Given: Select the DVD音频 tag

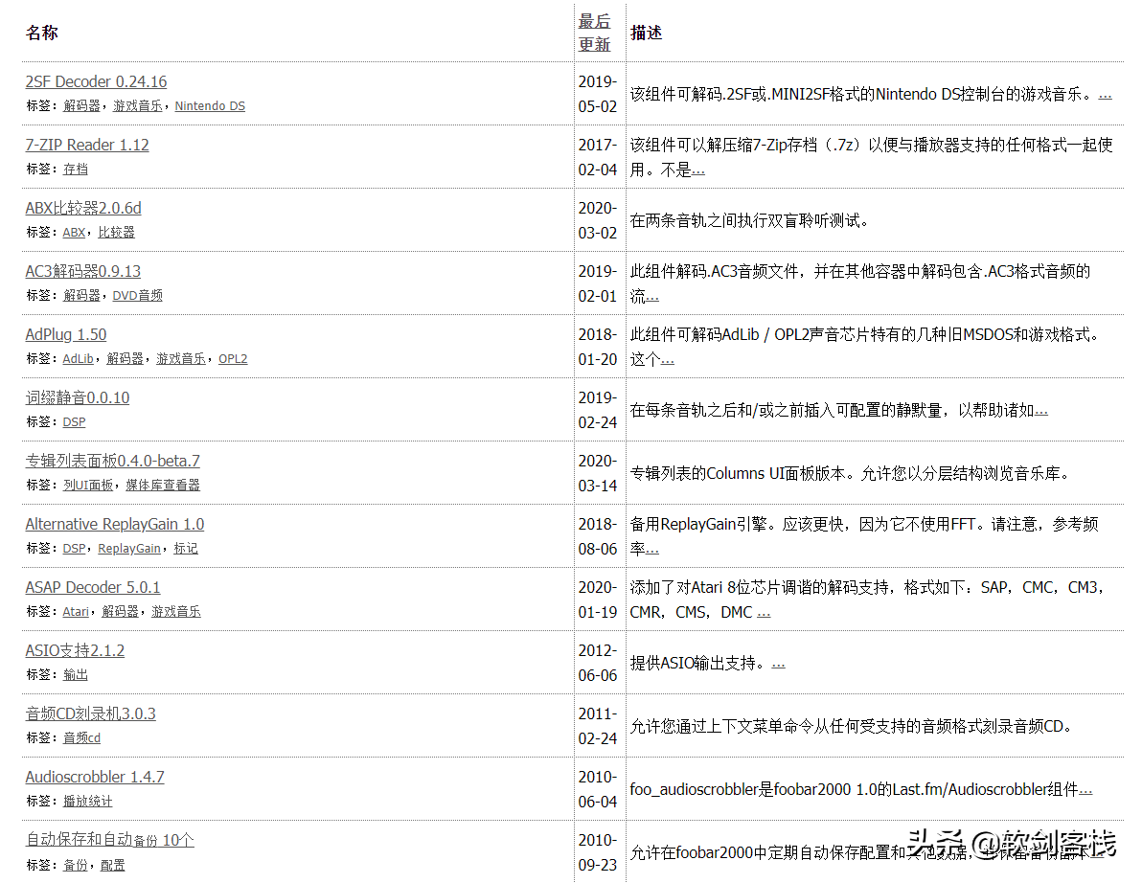Looking at the screenshot, I should point(138,296).
